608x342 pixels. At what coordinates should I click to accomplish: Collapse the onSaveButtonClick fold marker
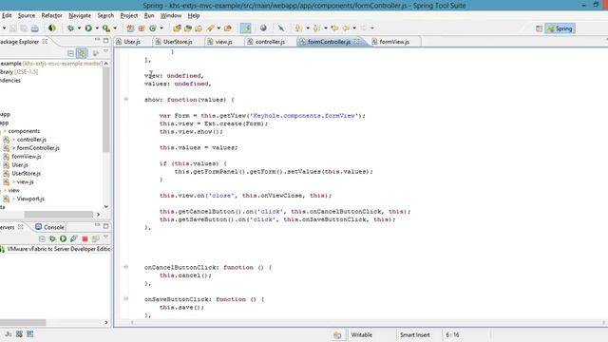[125, 298]
